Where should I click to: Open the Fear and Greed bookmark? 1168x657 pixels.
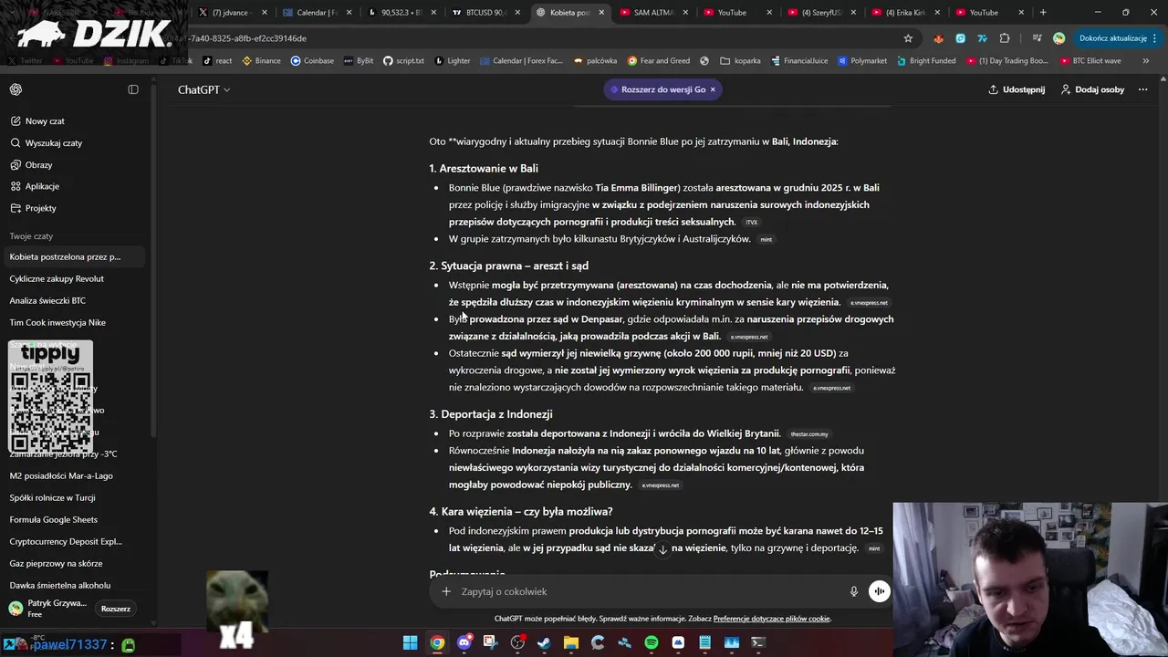point(659,61)
